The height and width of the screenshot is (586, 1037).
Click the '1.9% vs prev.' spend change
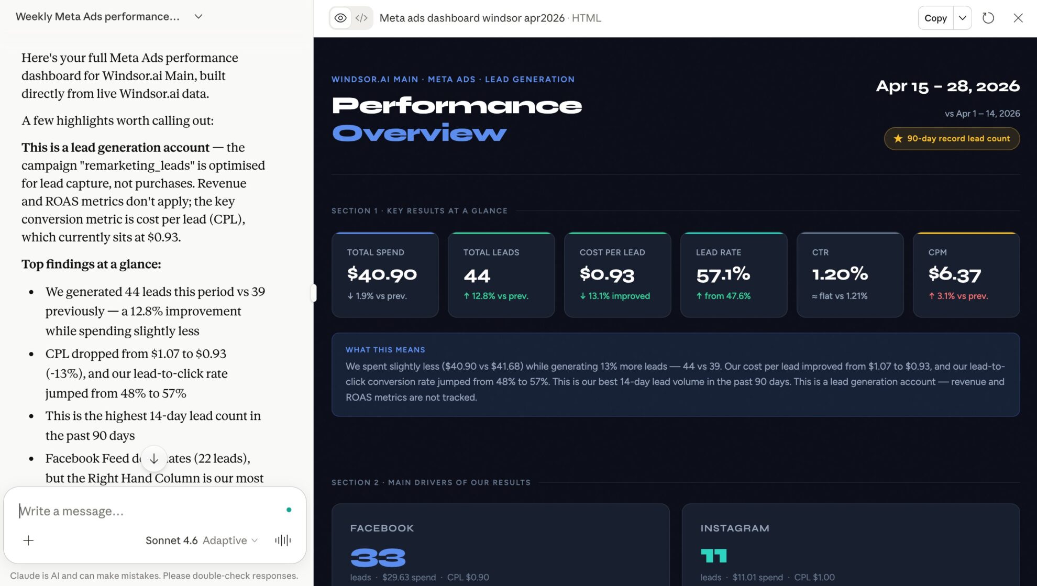tap(377, 296)
